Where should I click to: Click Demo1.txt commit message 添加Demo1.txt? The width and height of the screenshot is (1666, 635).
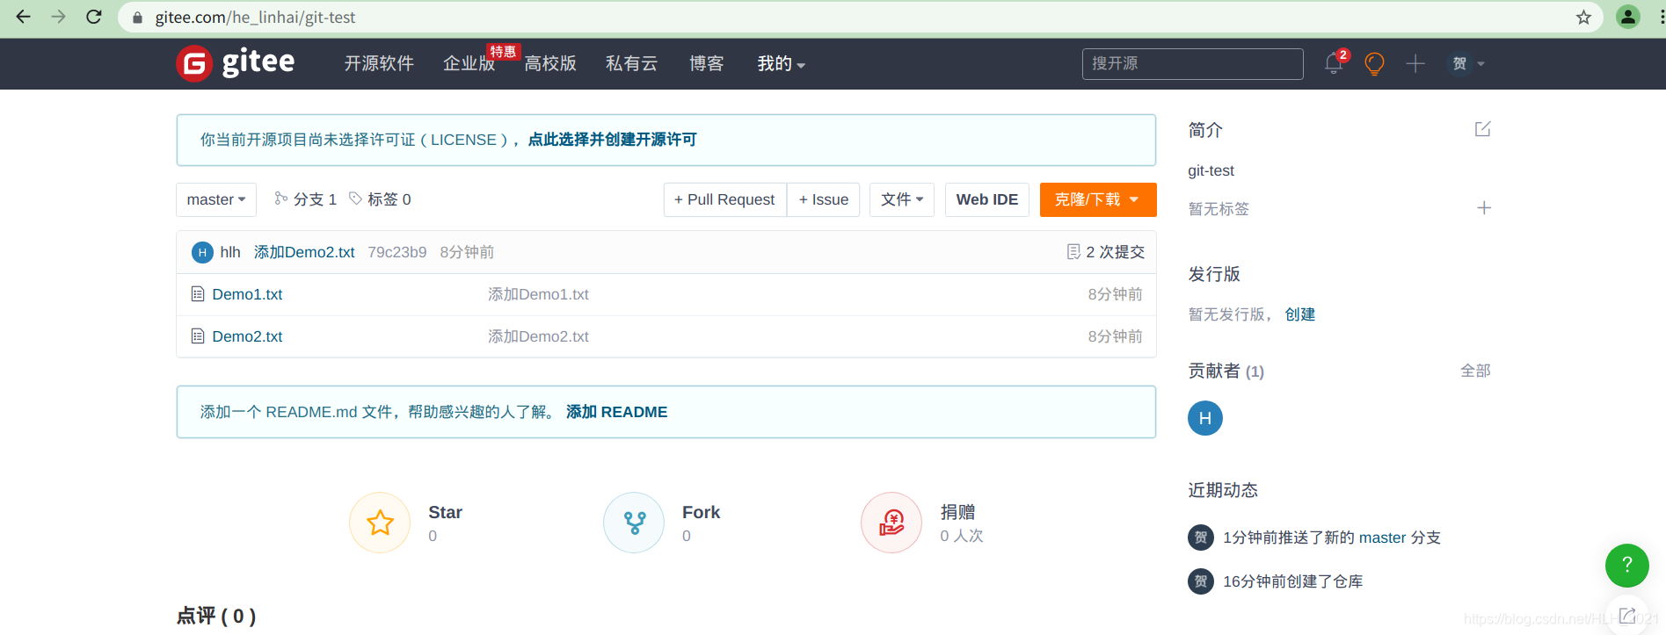[x=538, y=294]
